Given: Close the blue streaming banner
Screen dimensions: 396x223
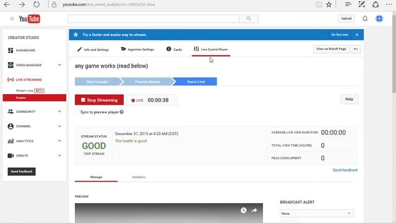Looking at the screenshot, I should [x=357, y=35].
